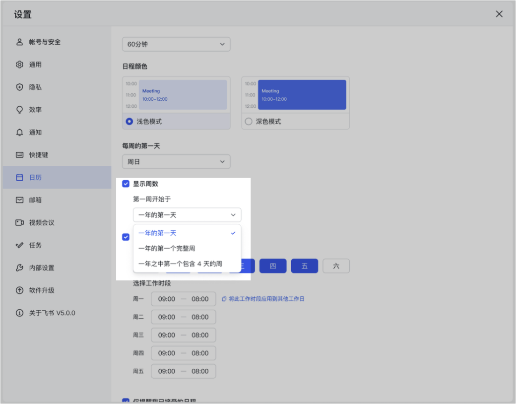Viewport: 516px width, 404px height.
Task: Edit 周二 start time 09:00
Action: tap(167, 317)
